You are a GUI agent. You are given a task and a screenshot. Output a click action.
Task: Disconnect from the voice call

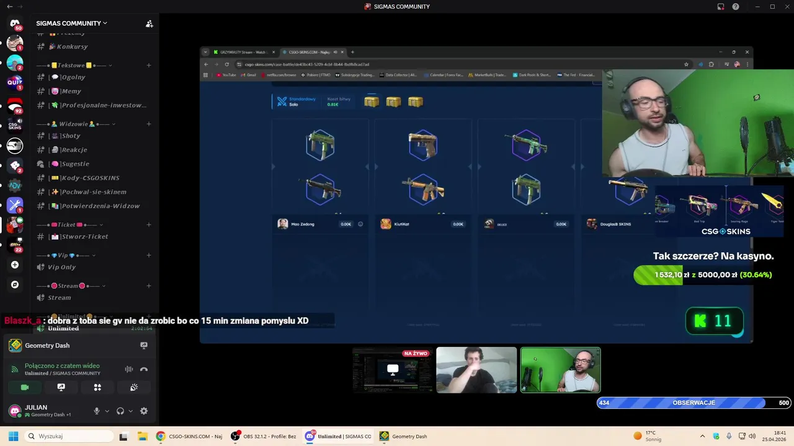(x=144, y=369)
